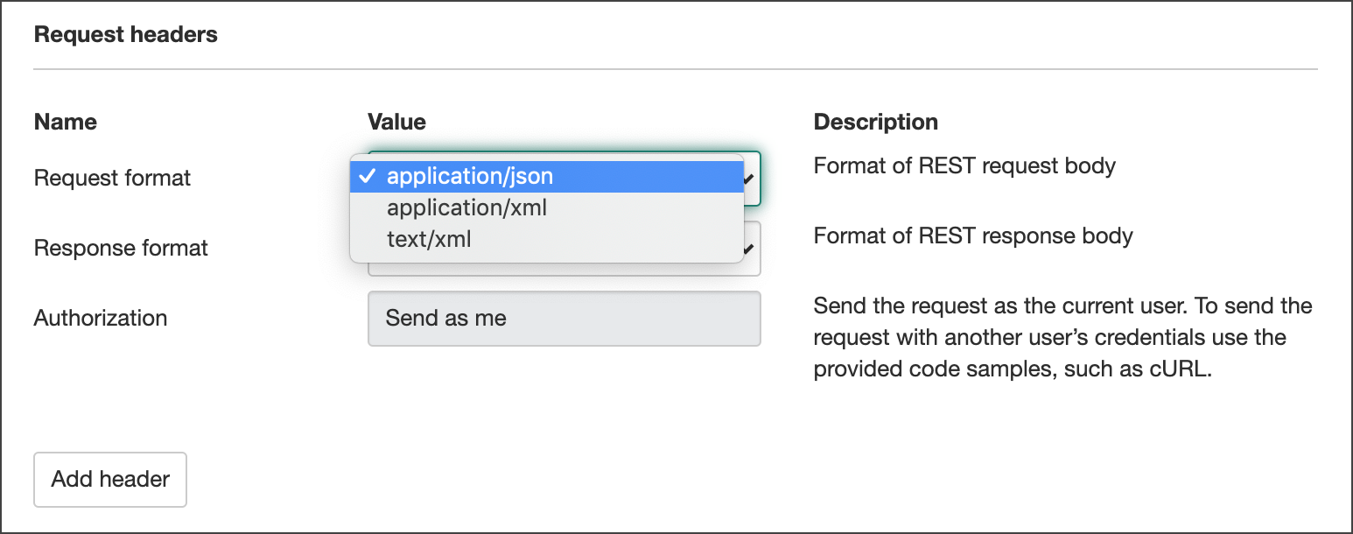Click the Authorization row label

[100, 318]
